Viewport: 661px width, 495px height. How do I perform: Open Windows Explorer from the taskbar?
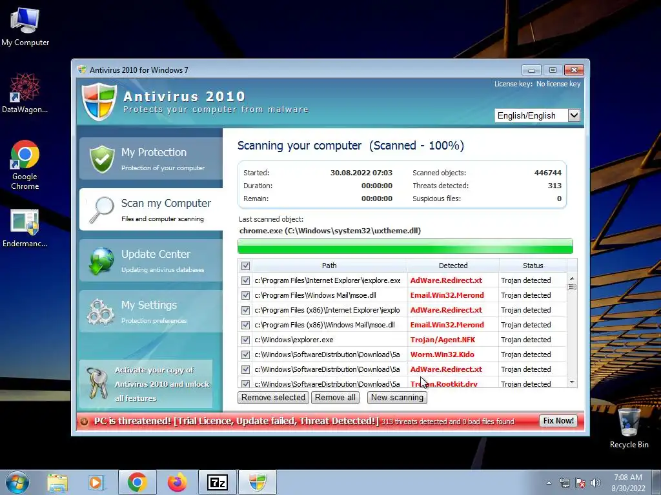[57, 482]
